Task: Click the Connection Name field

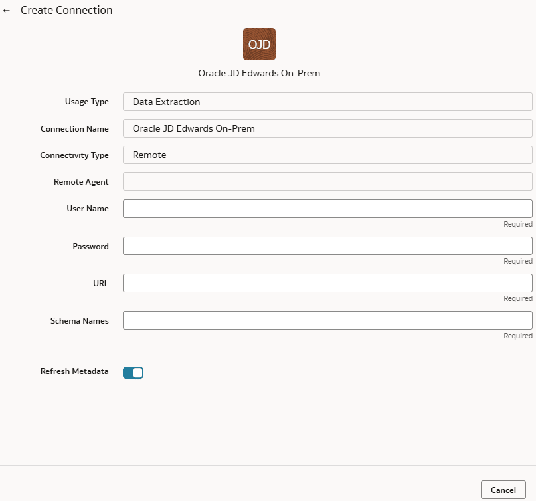Action: [327, 128]
